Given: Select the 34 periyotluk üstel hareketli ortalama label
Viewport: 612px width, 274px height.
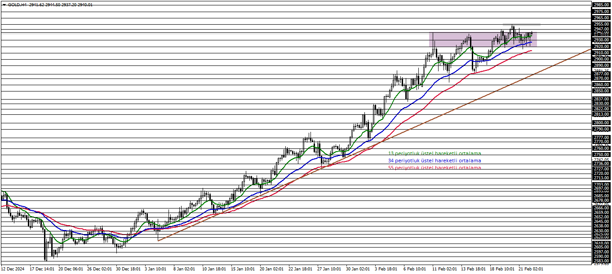Looking at the screenshot, I should [435, 161].
